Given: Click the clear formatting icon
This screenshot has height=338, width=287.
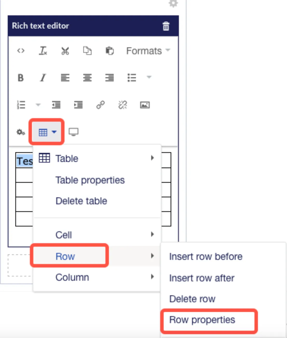Looking at the screenshot, I should click(43, 51).
